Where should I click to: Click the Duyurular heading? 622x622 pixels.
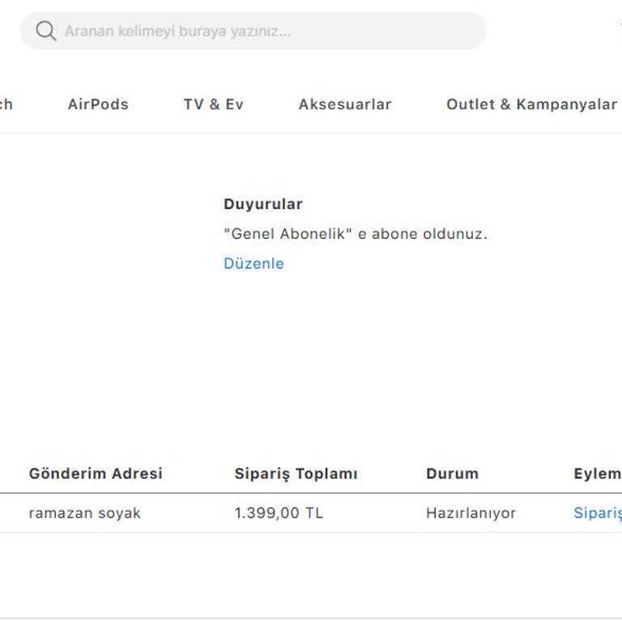(263, 204)
